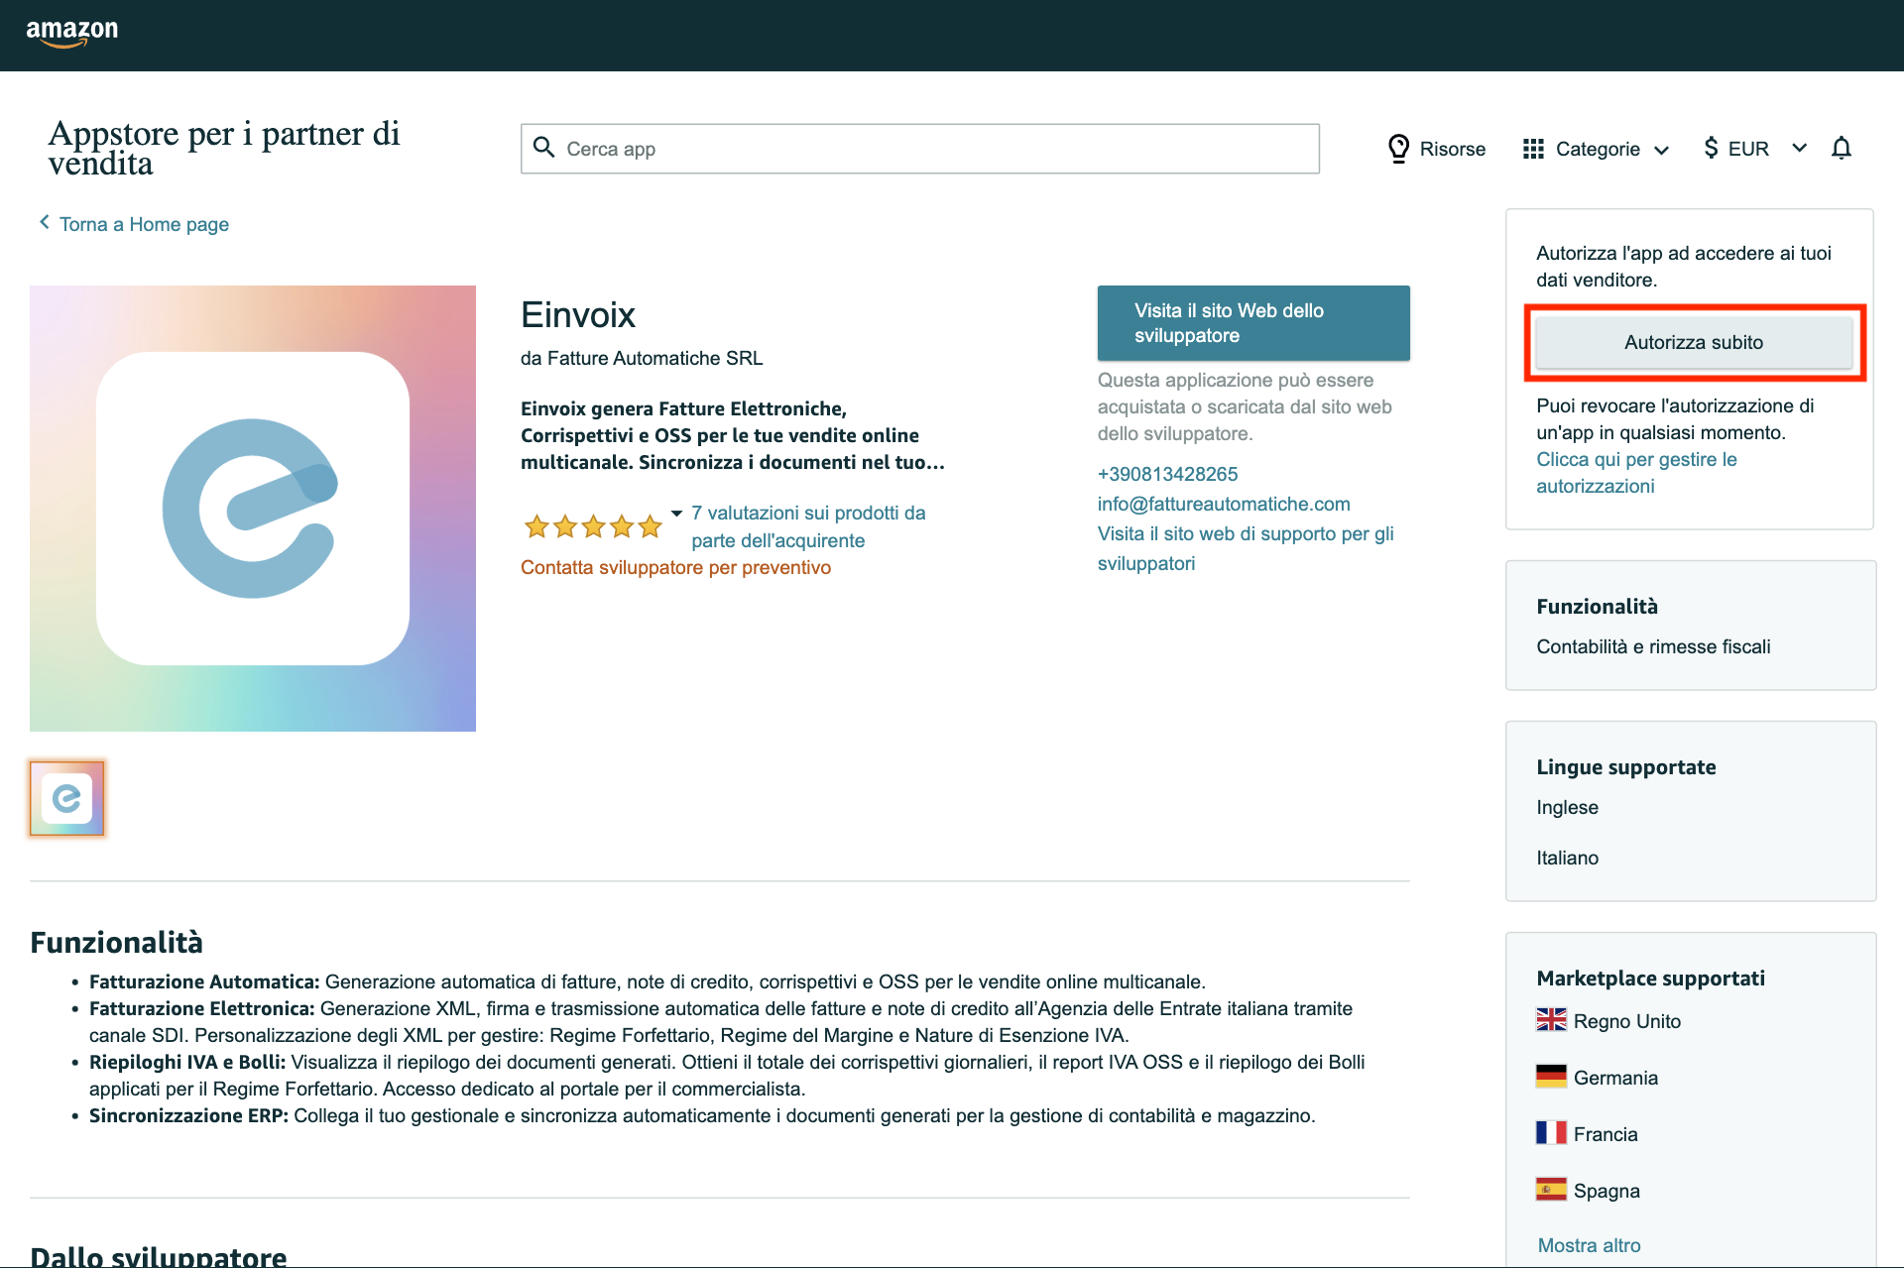Expand the Categorie dropdown chevron
Image resolution: width=1904 pixels, height=1268 pixels.
click(x=1662, y=150)
